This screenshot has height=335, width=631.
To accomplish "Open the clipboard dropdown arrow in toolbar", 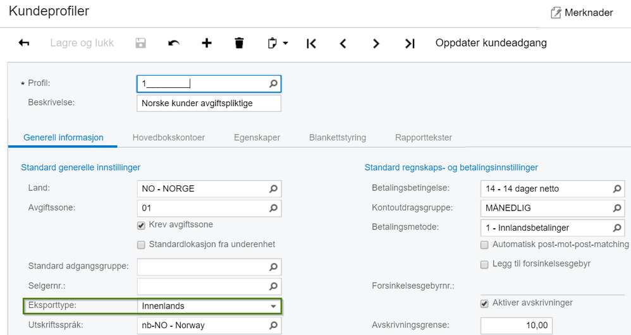I will pos(285,43).
